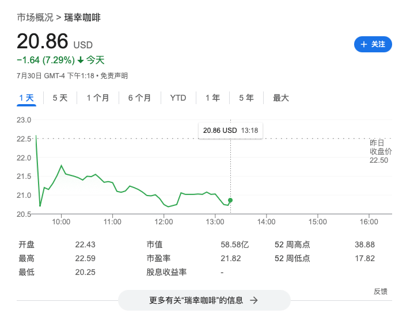Image resolution: width=414 pixels, height=325 pixels.
Task: Switch to the 5 天 range tab
Action: point(60,98)
